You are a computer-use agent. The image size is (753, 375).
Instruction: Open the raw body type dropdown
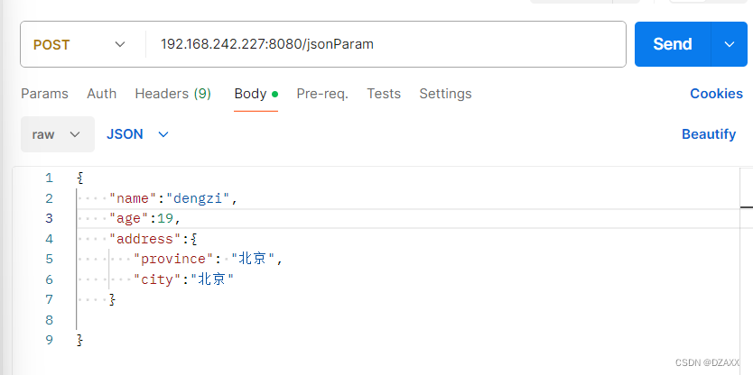58,134
